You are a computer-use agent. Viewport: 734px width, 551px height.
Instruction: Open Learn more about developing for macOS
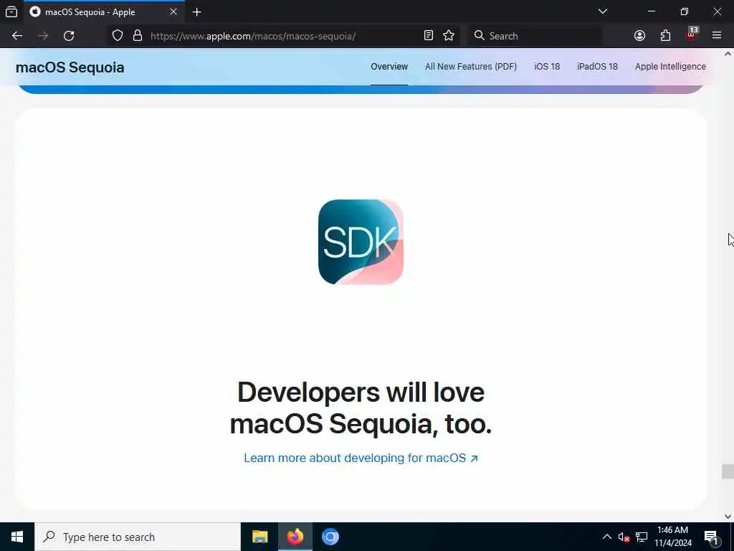pyautogui.click(x=361, y=458)
